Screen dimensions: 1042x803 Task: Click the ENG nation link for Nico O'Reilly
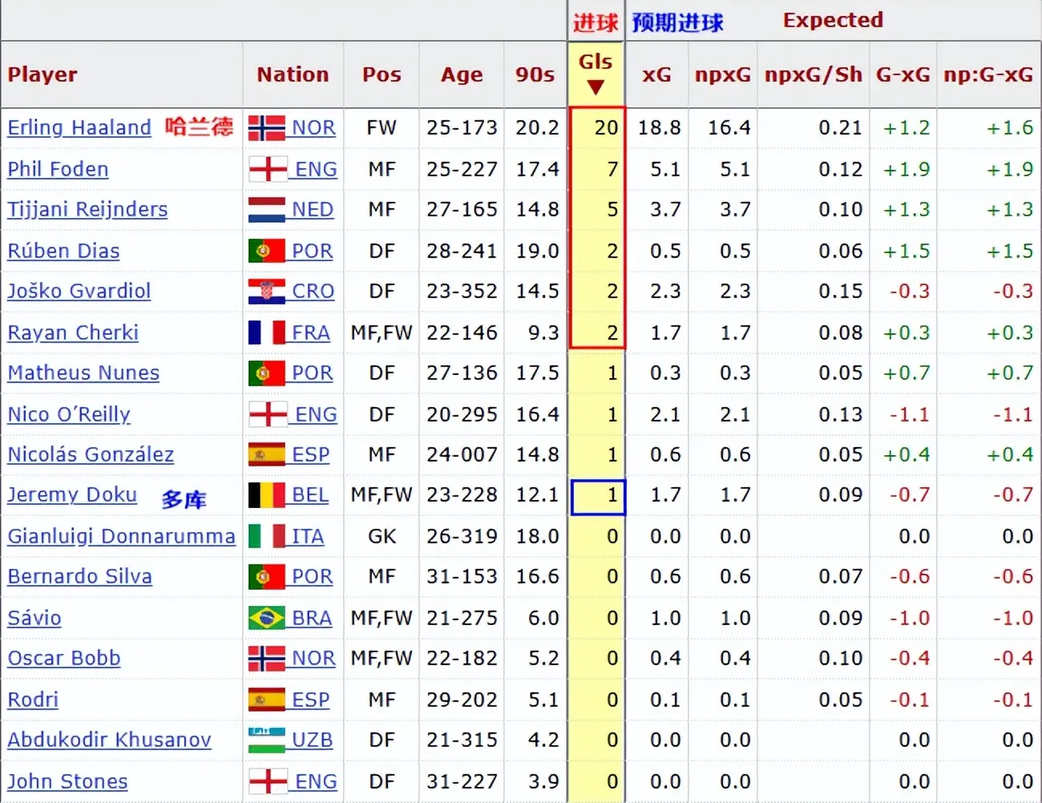pyautogui.click(x=316, y=414)
